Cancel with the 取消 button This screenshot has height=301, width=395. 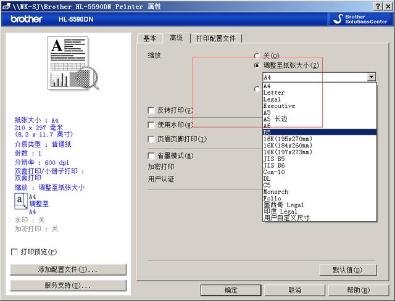tap(294, 290)
